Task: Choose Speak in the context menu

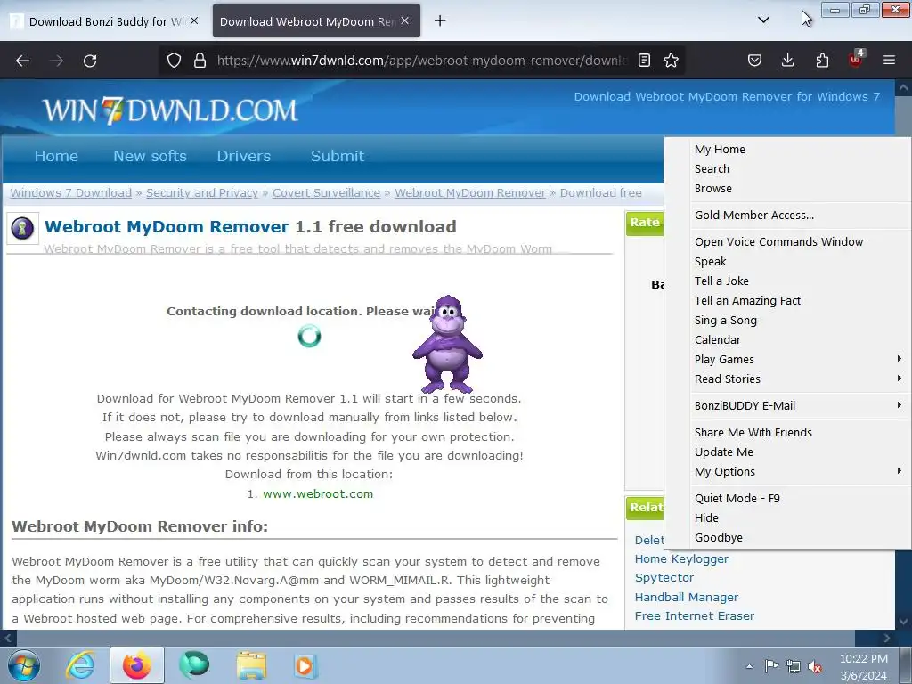Action: tap(710, 261)
